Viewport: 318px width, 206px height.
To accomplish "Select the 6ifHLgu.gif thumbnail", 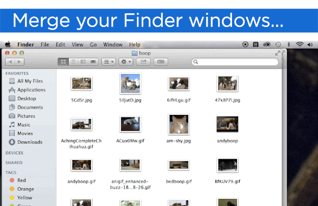I will click(x=179, y=83).
